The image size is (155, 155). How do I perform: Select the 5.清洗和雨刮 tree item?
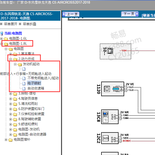28,104
